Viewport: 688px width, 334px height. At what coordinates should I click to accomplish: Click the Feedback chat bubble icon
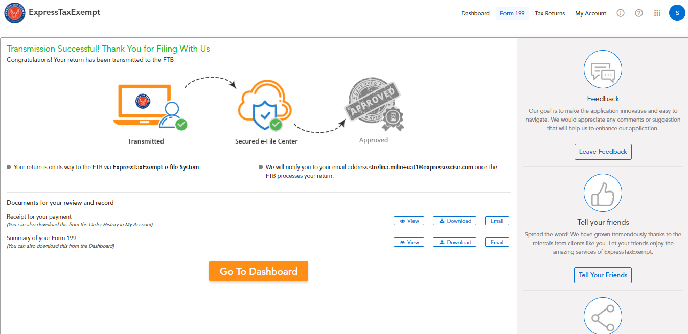click(x=603, y=69)
